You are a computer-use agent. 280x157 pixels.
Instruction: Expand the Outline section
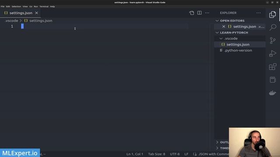pyautogui.click(x=222, y=142)
